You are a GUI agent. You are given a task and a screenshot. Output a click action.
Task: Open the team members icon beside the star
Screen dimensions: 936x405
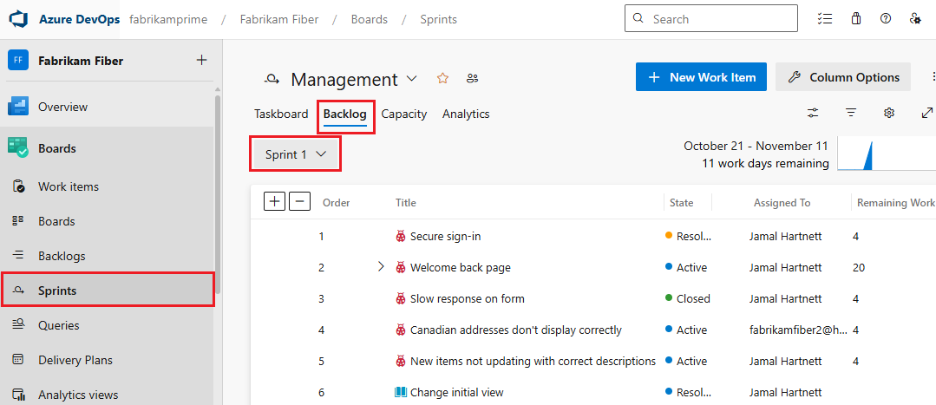coord(473,78)
